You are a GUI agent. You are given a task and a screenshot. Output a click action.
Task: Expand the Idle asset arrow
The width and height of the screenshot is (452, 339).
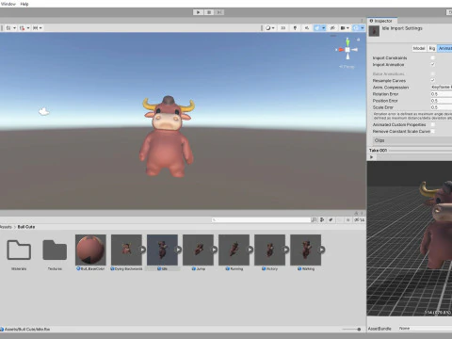[x=179, y=250]
